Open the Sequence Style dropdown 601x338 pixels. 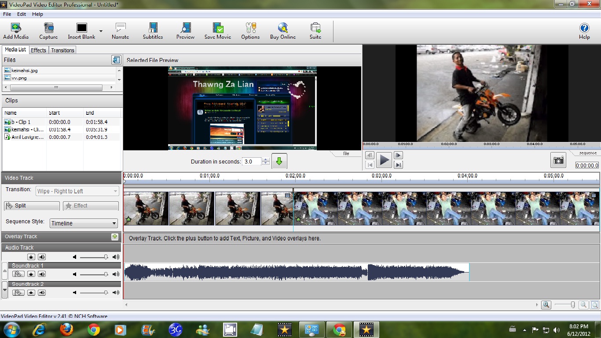click(x=84, y=223)
